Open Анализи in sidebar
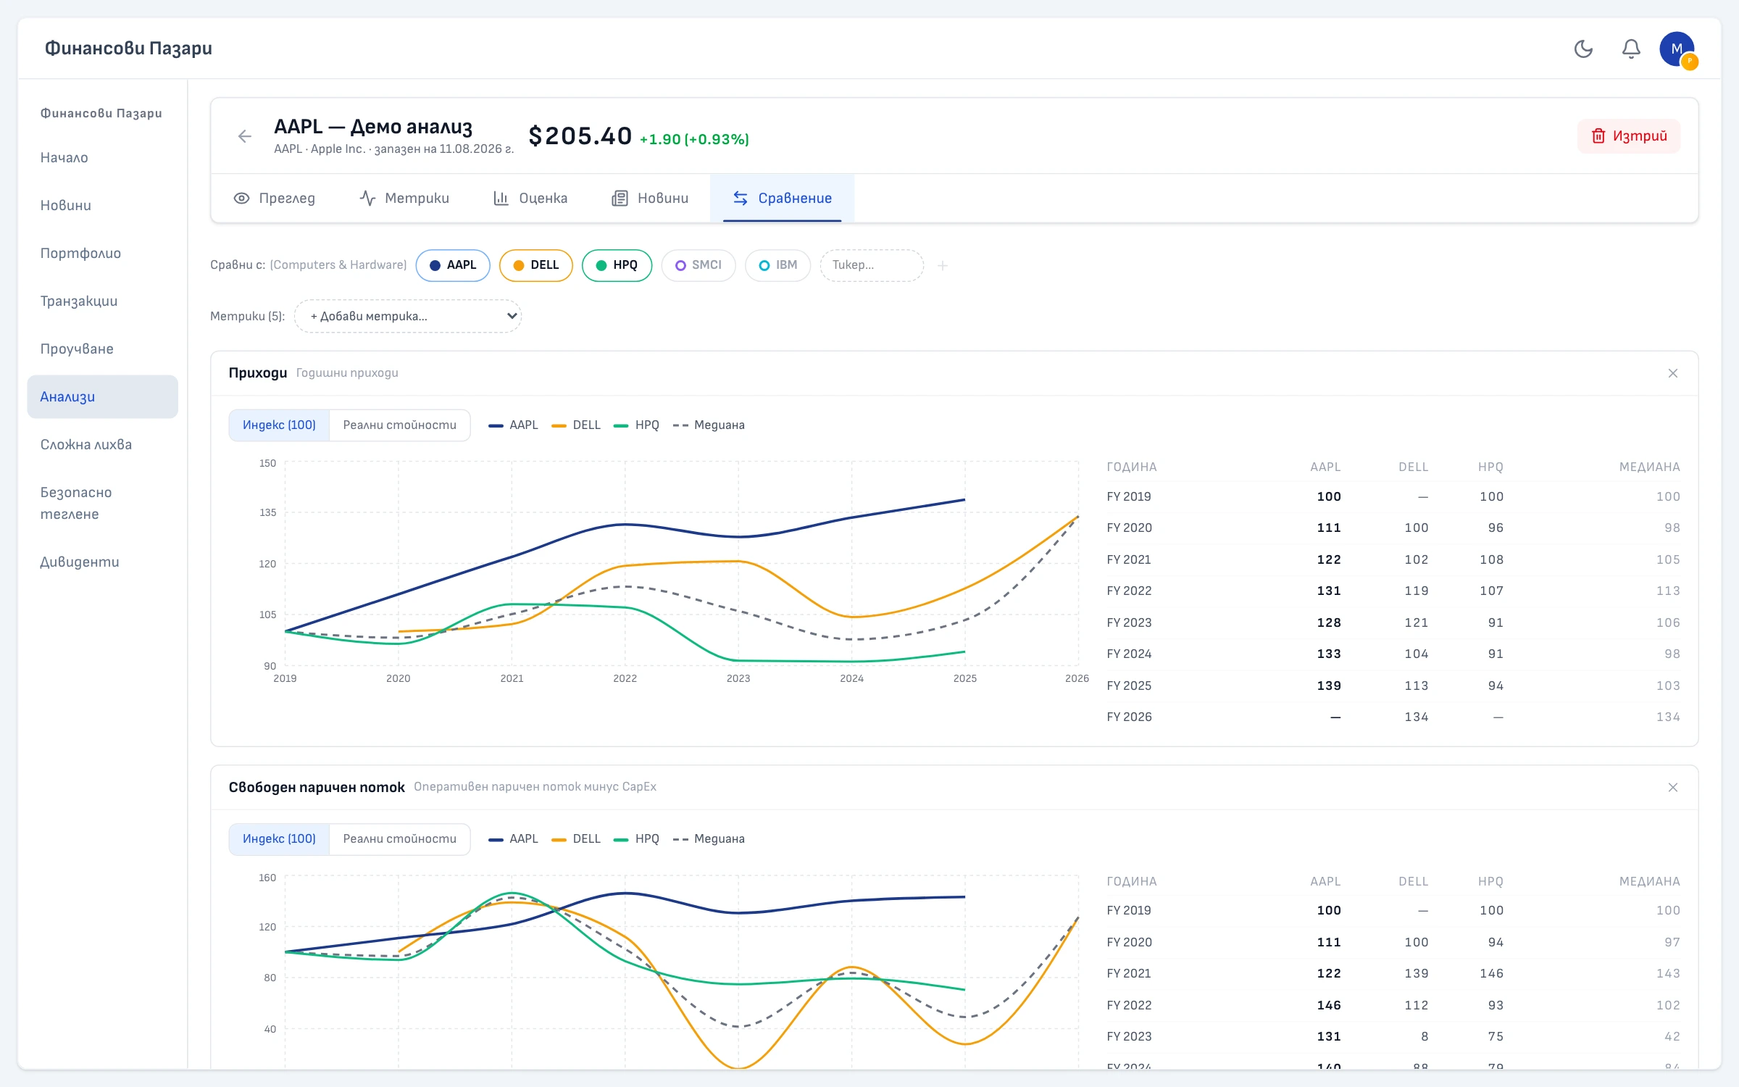The width and height of the screenshot is (1739, 1087). [103, 397]
